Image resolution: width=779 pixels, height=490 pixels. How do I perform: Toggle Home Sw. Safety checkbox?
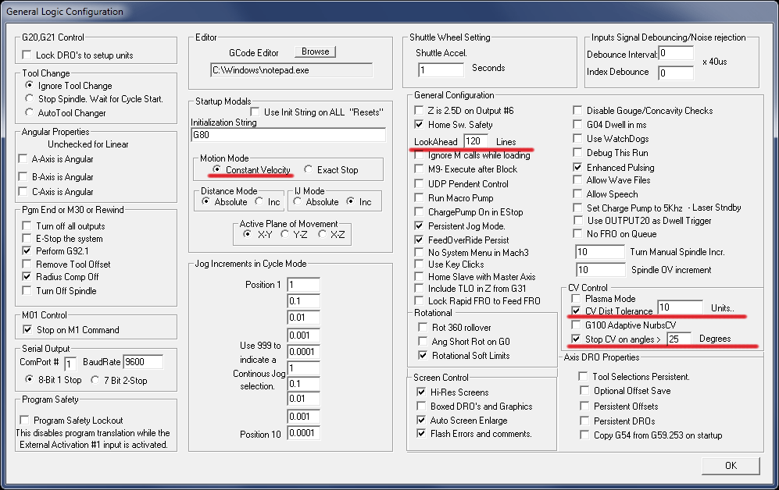[x=419, y=124]
